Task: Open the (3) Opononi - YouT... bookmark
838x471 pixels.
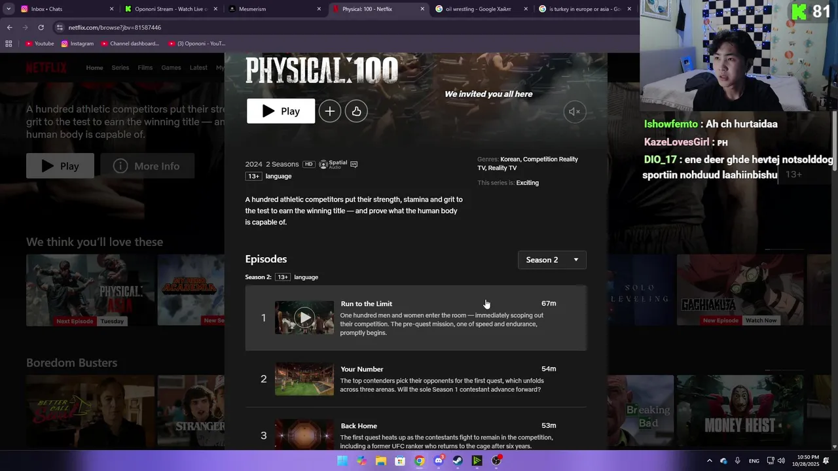Action: point(197,44)
